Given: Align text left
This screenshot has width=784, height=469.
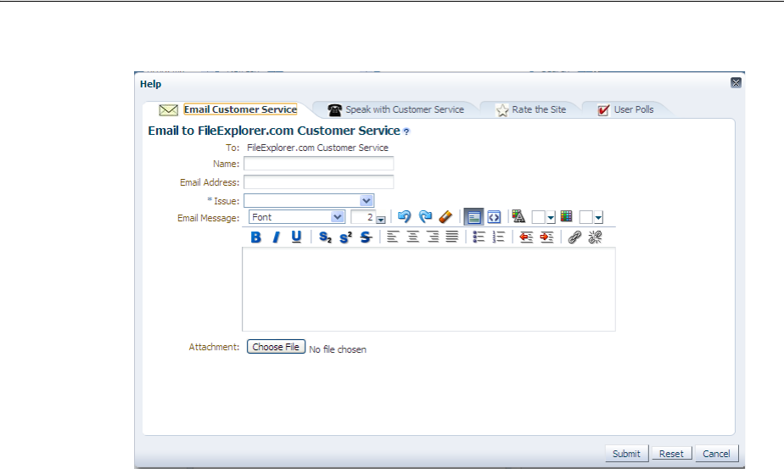Looking at the screenshot, I should [x=393, y=237].
